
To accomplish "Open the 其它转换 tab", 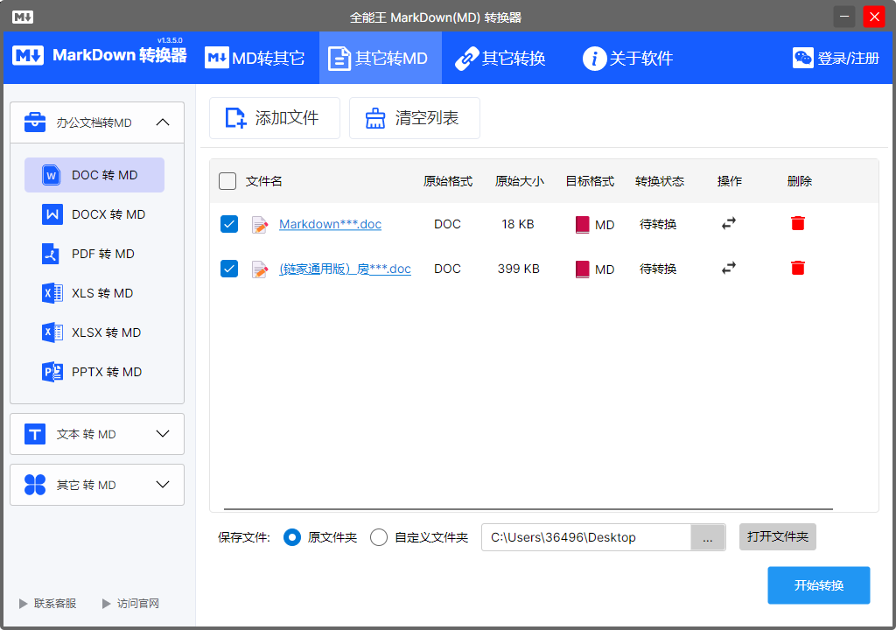I will pos(500,58).
